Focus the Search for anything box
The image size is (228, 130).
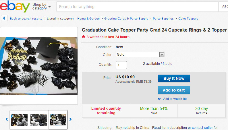click(137, 6)
